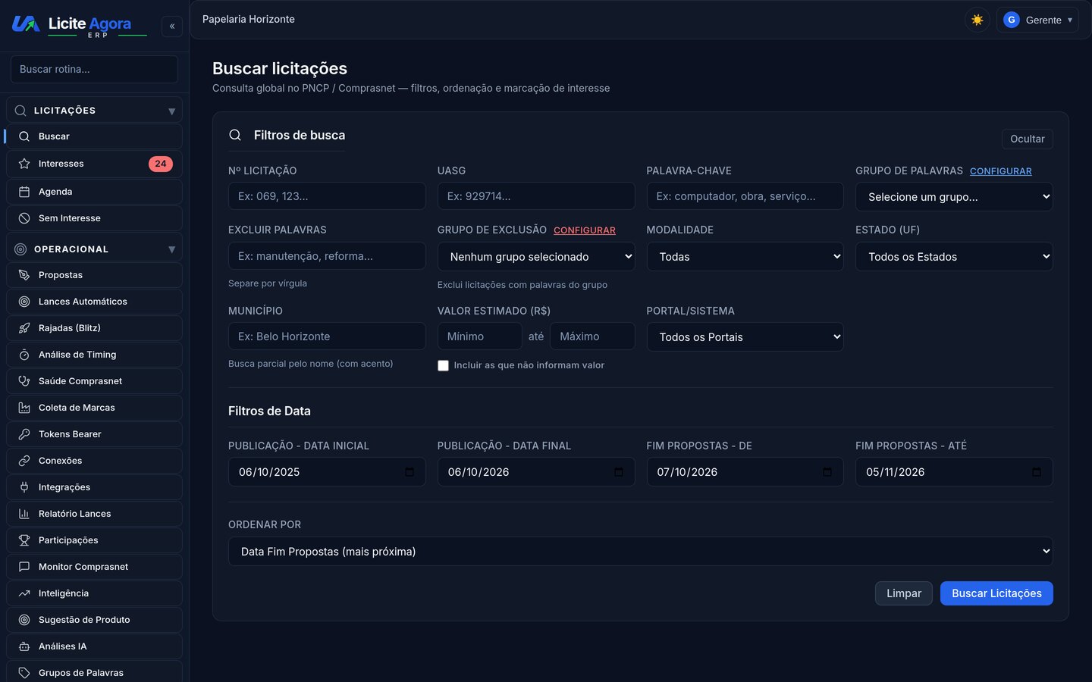Open Integrações plug item
The image size is (1092, 682).
click(x=94, y=487)
